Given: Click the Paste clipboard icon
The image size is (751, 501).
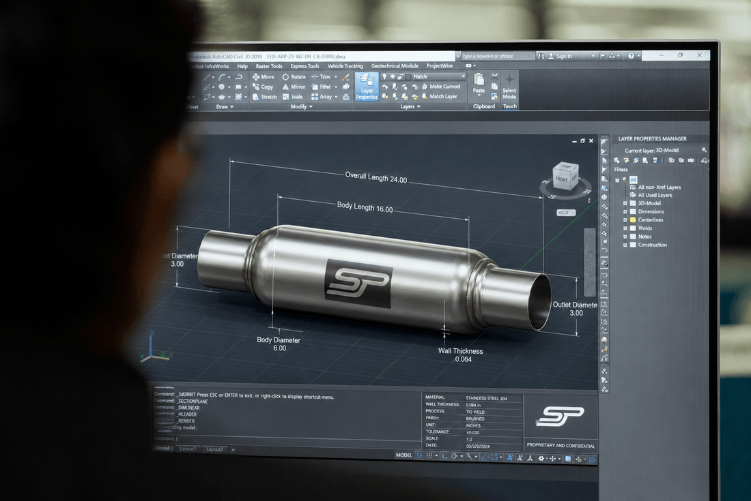Looking at the screenshot, I should (479, 79).
